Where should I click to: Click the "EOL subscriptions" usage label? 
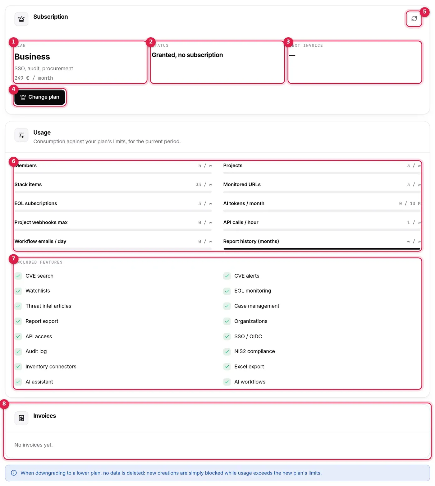(x=36, y=203)
